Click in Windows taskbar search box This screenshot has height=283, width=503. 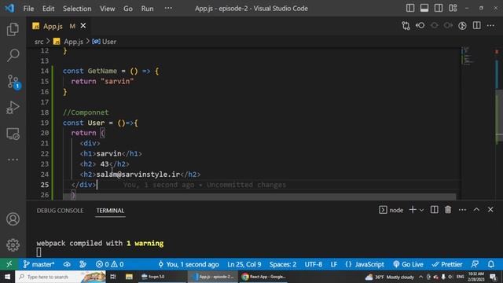(61, 277)
